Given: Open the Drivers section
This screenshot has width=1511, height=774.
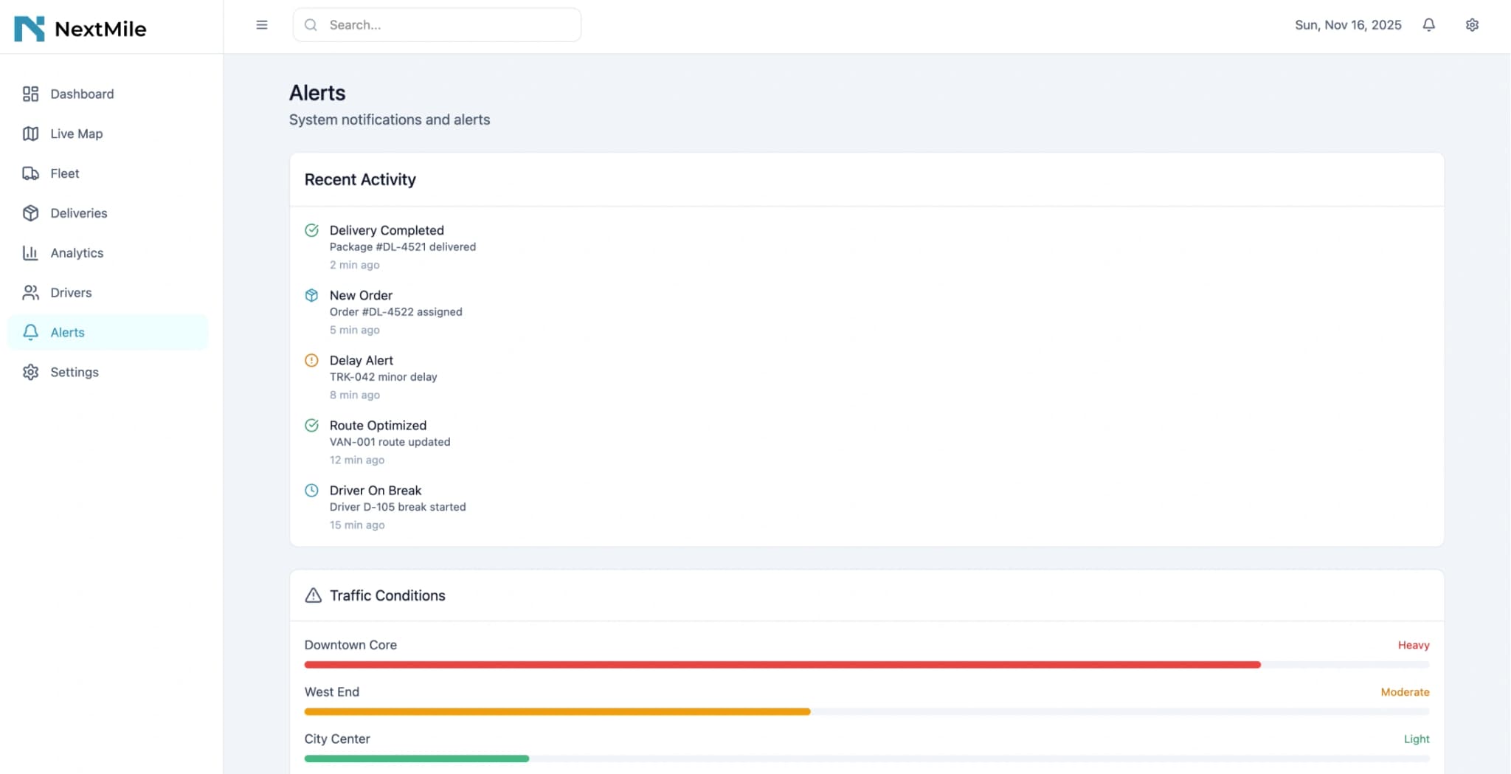Looking at the screenshot, I should tap(71, 293).
